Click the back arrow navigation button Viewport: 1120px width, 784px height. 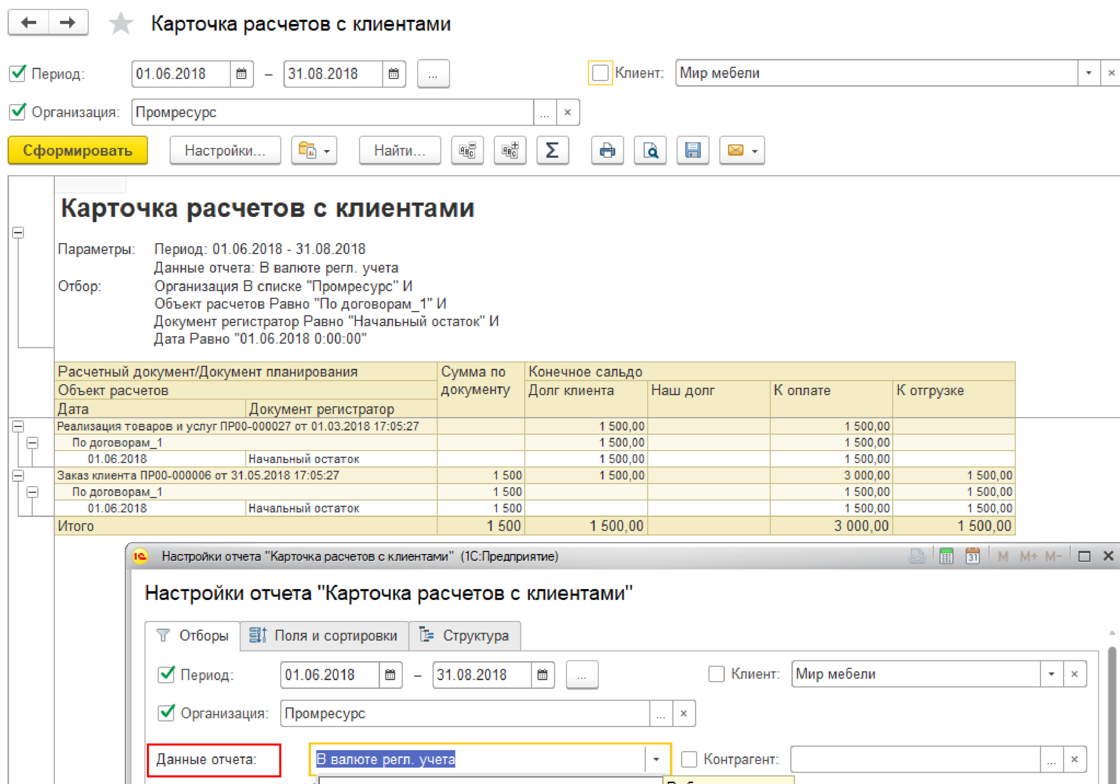point(29,22)
